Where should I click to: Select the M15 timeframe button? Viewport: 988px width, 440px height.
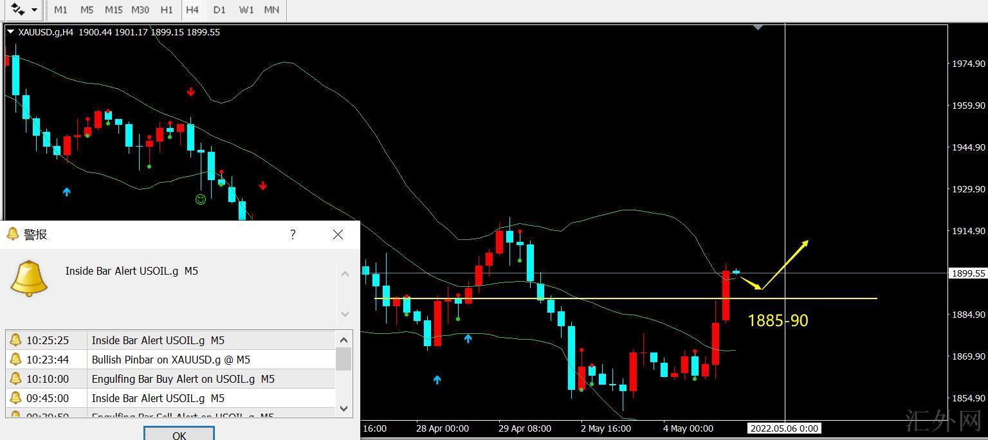click(113, 10)
